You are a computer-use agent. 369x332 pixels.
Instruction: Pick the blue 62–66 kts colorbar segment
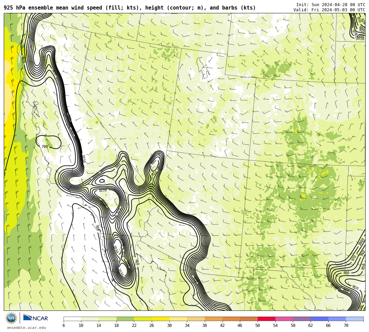319,319
